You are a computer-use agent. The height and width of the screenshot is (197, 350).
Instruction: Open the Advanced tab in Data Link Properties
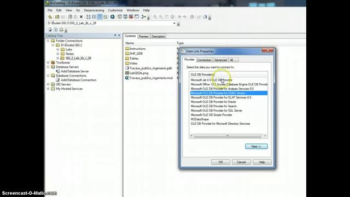pyautogui.click(x=220, y=60)
